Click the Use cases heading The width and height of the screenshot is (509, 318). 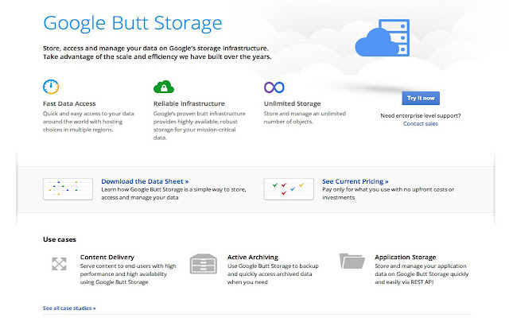(60, 239)
